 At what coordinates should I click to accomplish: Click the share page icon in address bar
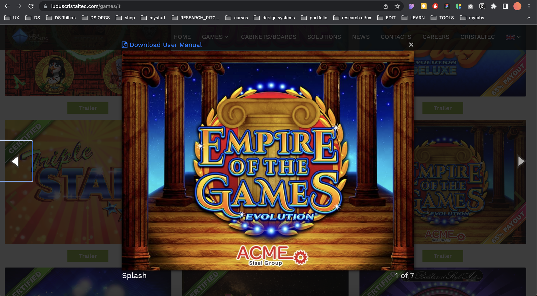pyautogui.click(x=386, y=6)
